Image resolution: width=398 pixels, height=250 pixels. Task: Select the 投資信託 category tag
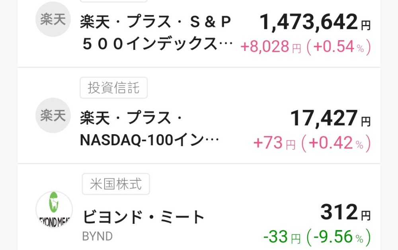[x=114, y=88]
